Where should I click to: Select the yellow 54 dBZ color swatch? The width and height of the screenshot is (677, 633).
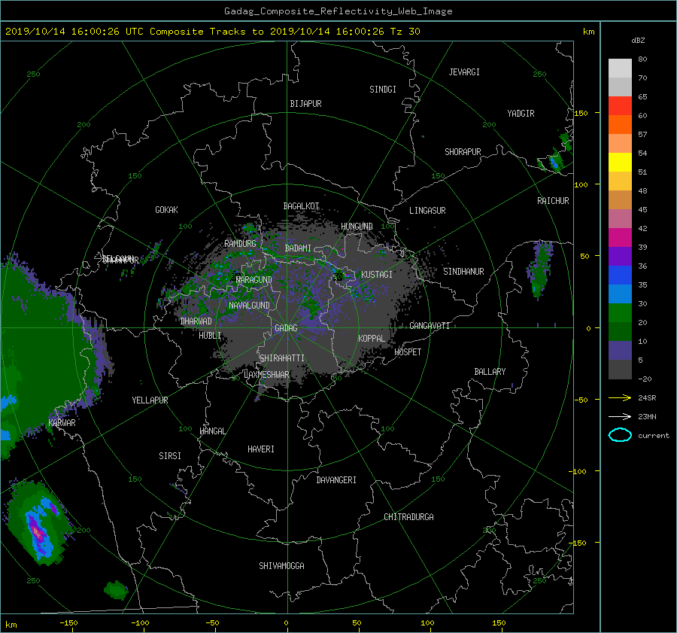click(620, 163)
